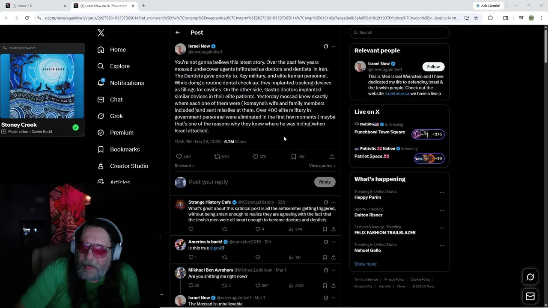Open Bookmarks in sidebar
The width and height of the screenshot is (548, 308).
pos(118,149)
